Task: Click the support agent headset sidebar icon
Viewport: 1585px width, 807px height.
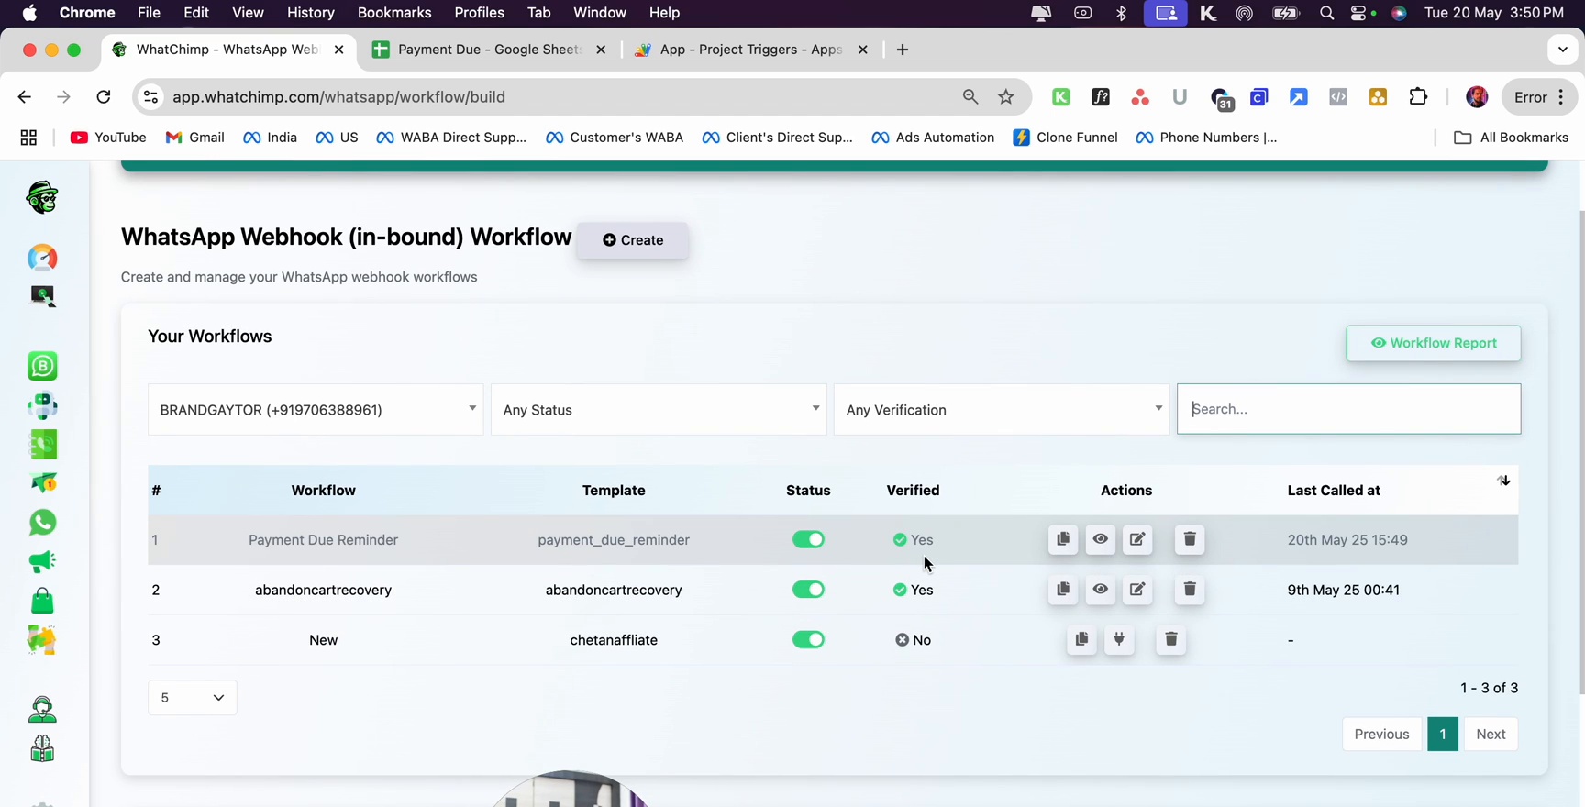Action: (x=42, y=709)
